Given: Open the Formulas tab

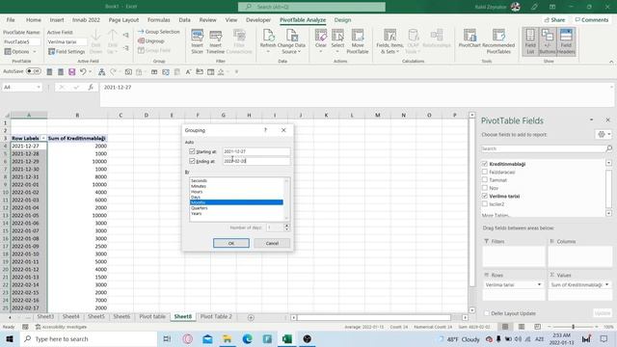Looking at the screenshot, I should 158,19.
